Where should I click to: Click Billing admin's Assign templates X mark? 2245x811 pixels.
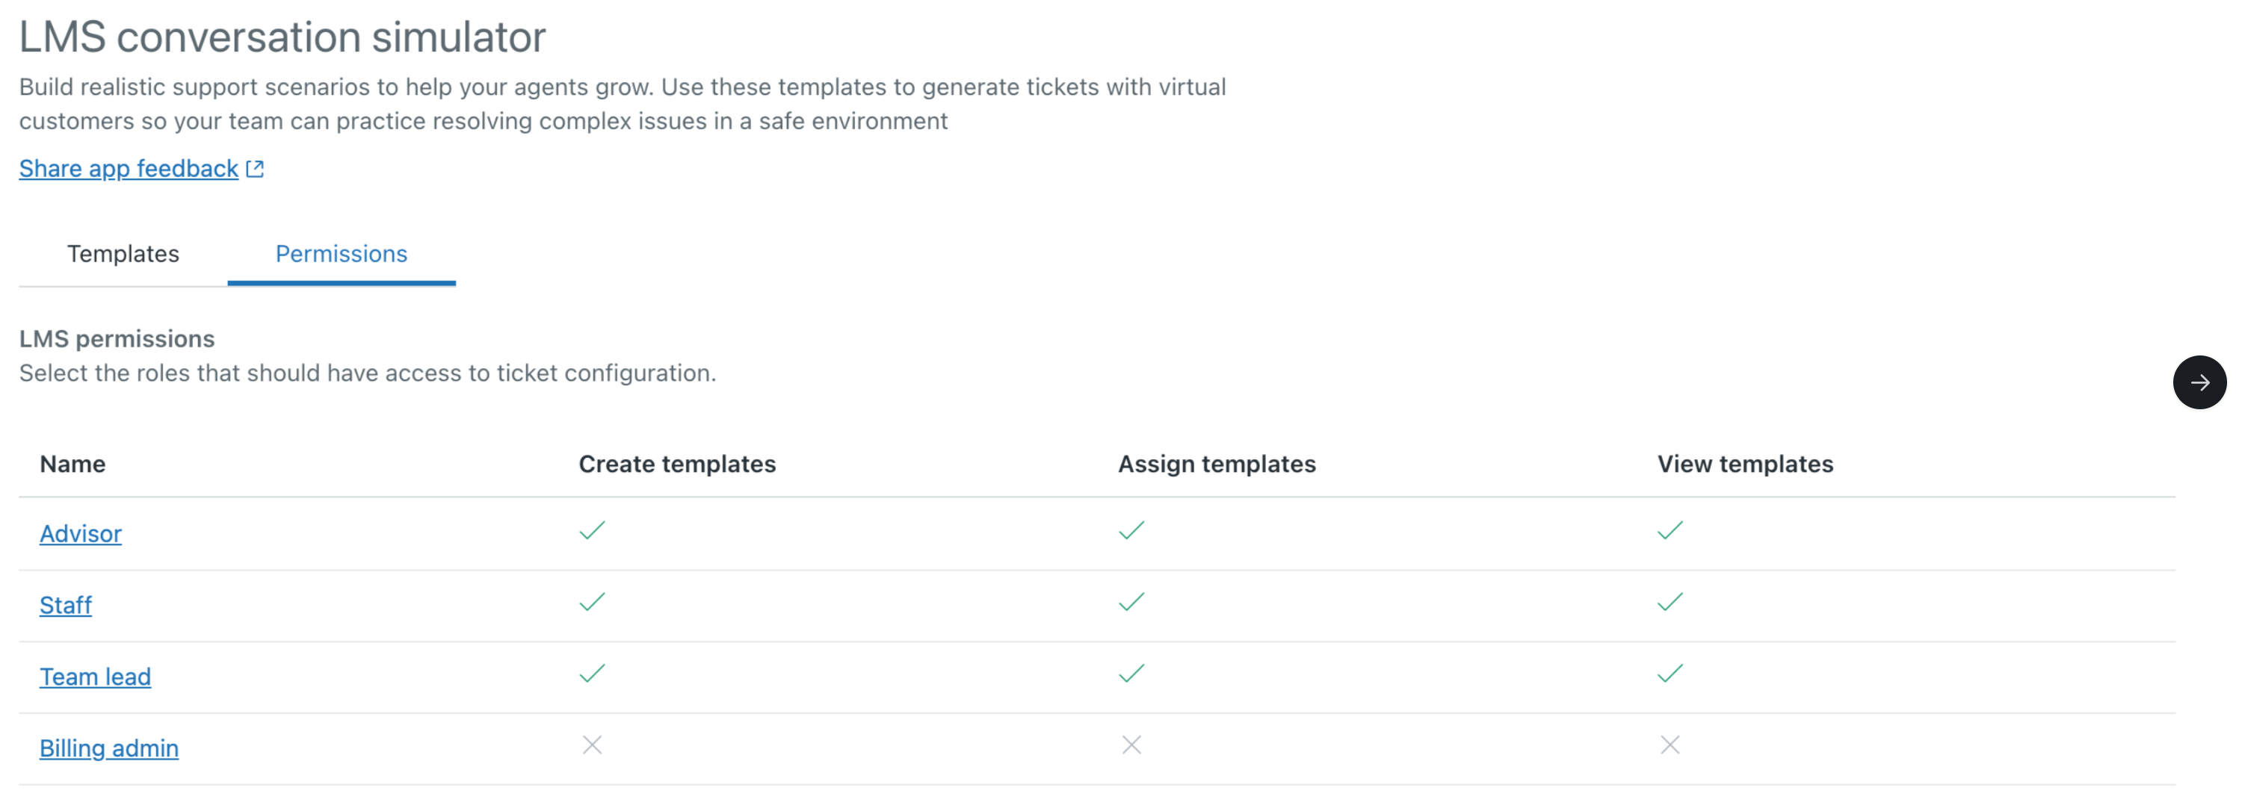[1130, 745]
